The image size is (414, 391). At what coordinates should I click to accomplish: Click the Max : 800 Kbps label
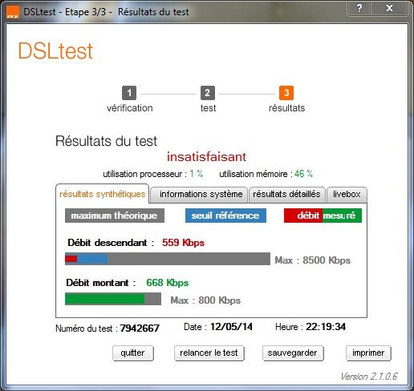coord(205,300)
